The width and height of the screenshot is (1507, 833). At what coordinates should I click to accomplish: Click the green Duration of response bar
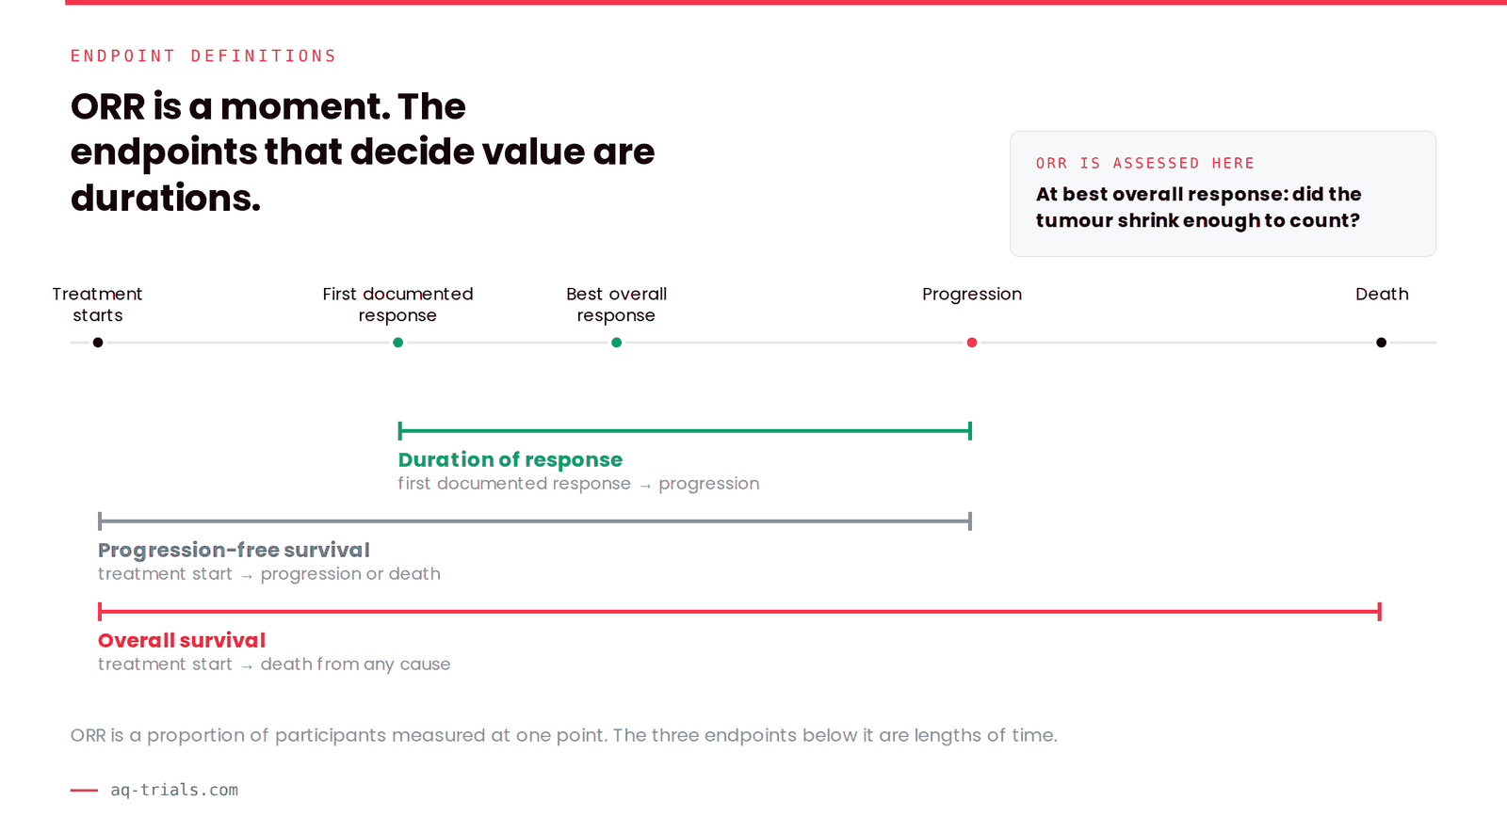click(x=685, y=431)
